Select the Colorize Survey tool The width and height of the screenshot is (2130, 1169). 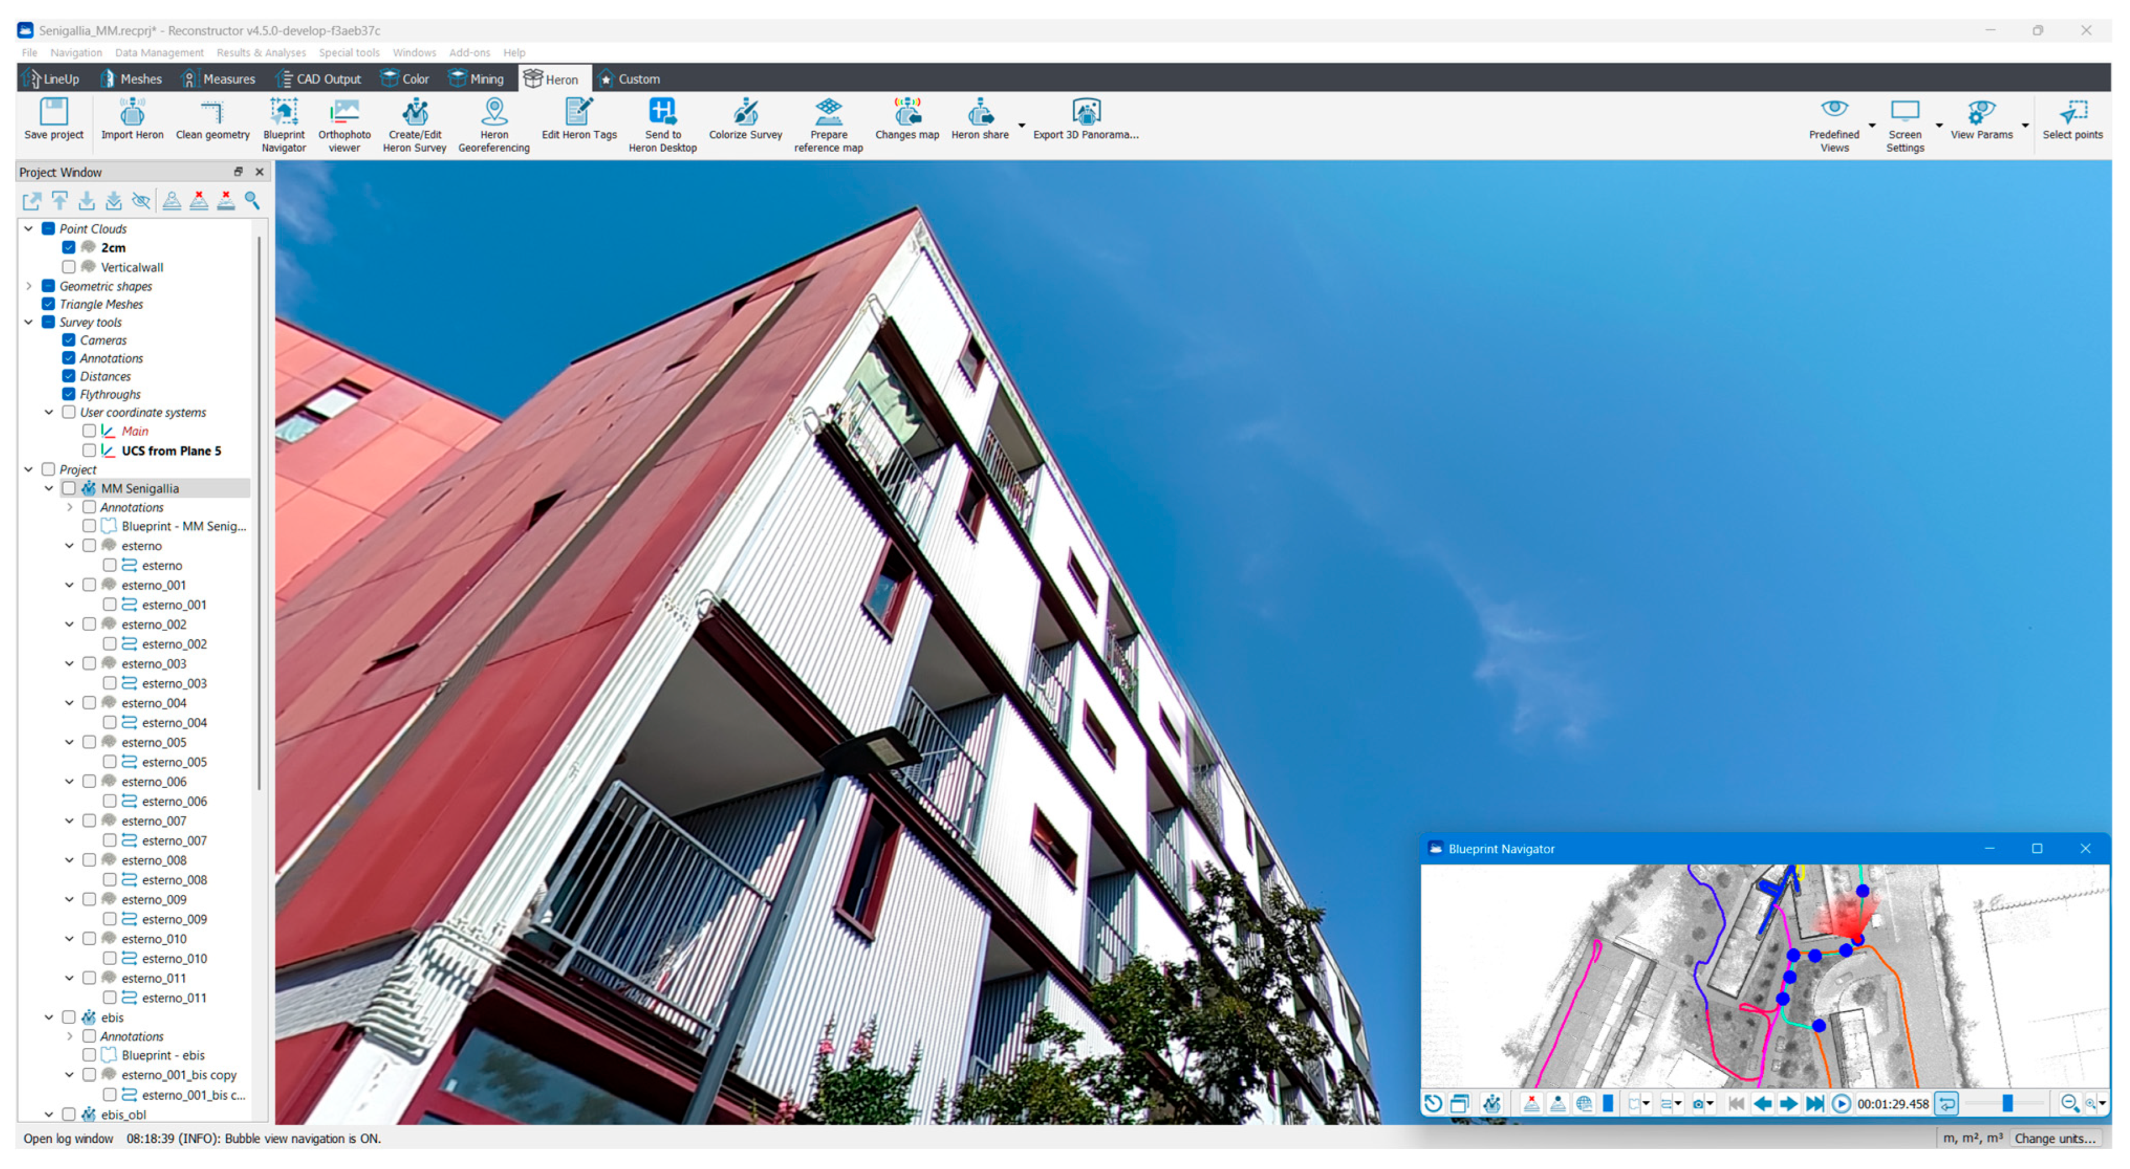point(745,112)
